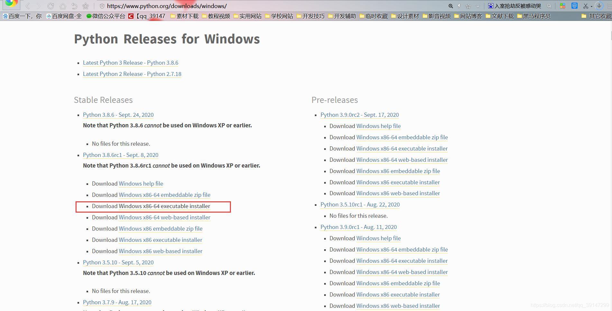Screen dimensions: 612x311
Task: Expand the screenshot tool dropdown arrow
Action: click(591, 6)
